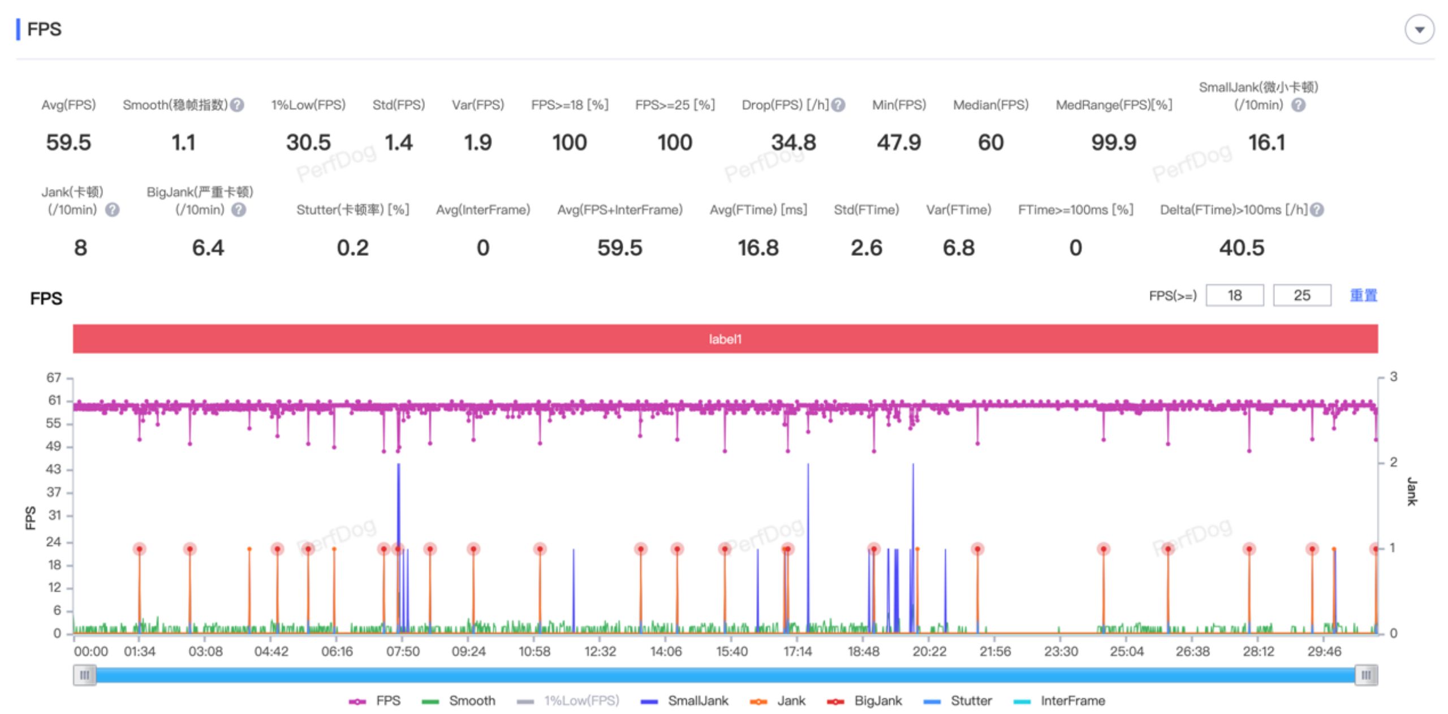Toggle InterFrame series in chart legend
The image size is (1448, 714).
pyautogui.click(x=1059, y=701)
